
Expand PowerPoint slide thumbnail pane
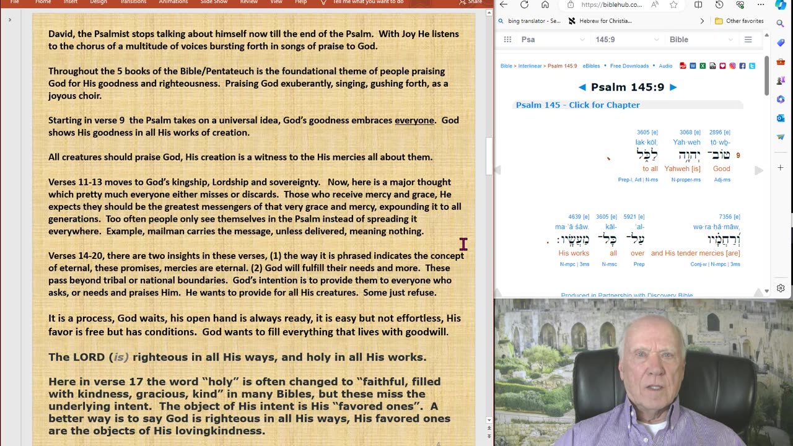pos(9,20)
